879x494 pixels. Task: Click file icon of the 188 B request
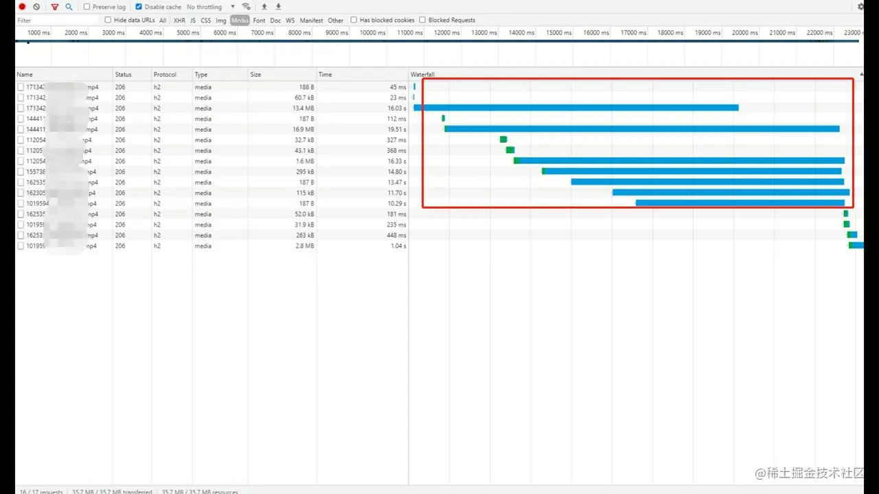click(21, 87)
